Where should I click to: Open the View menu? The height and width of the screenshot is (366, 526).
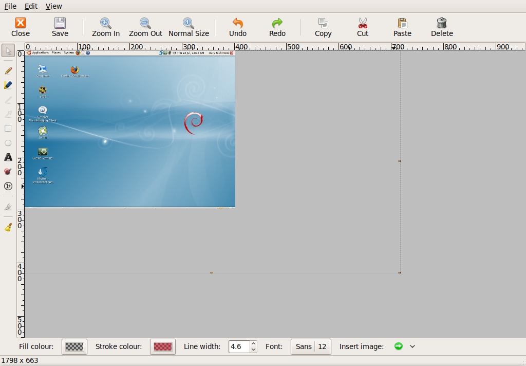point(53,6)
